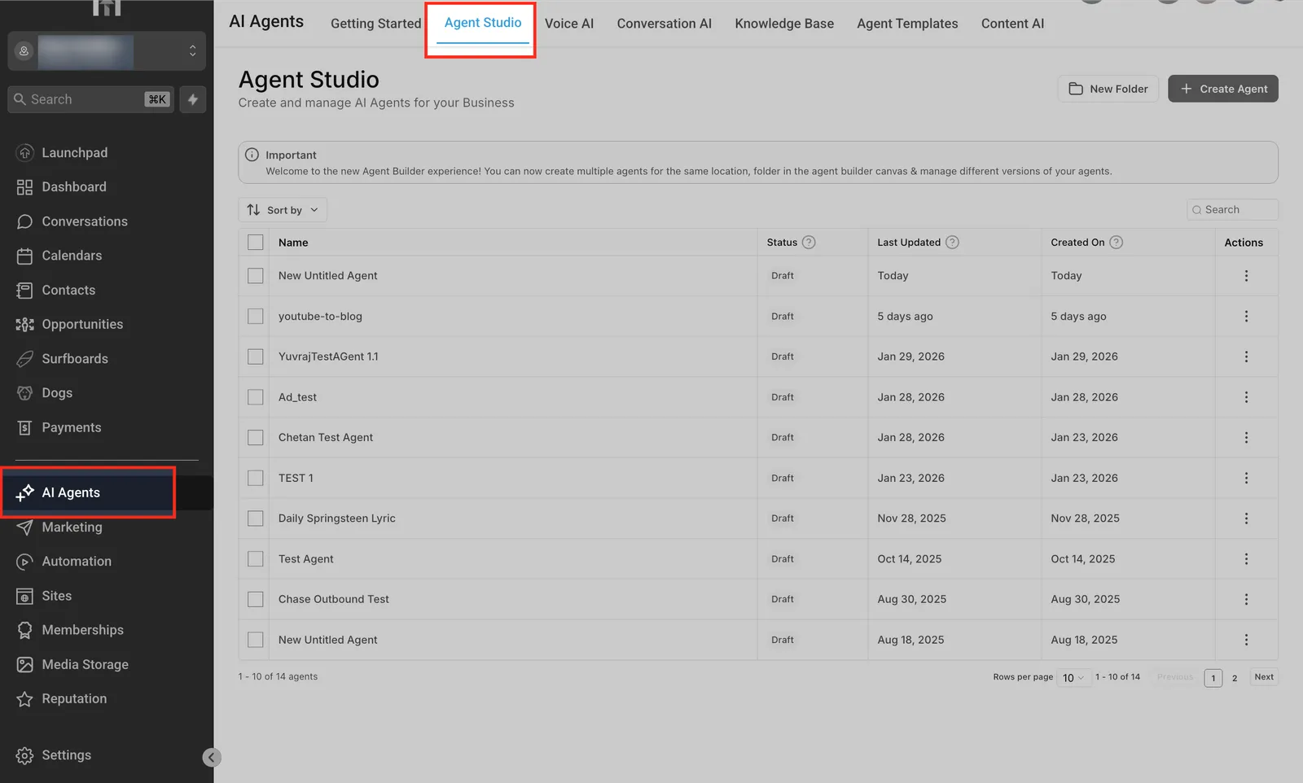Open actions menu for TEST 1

click(1246, 478)
